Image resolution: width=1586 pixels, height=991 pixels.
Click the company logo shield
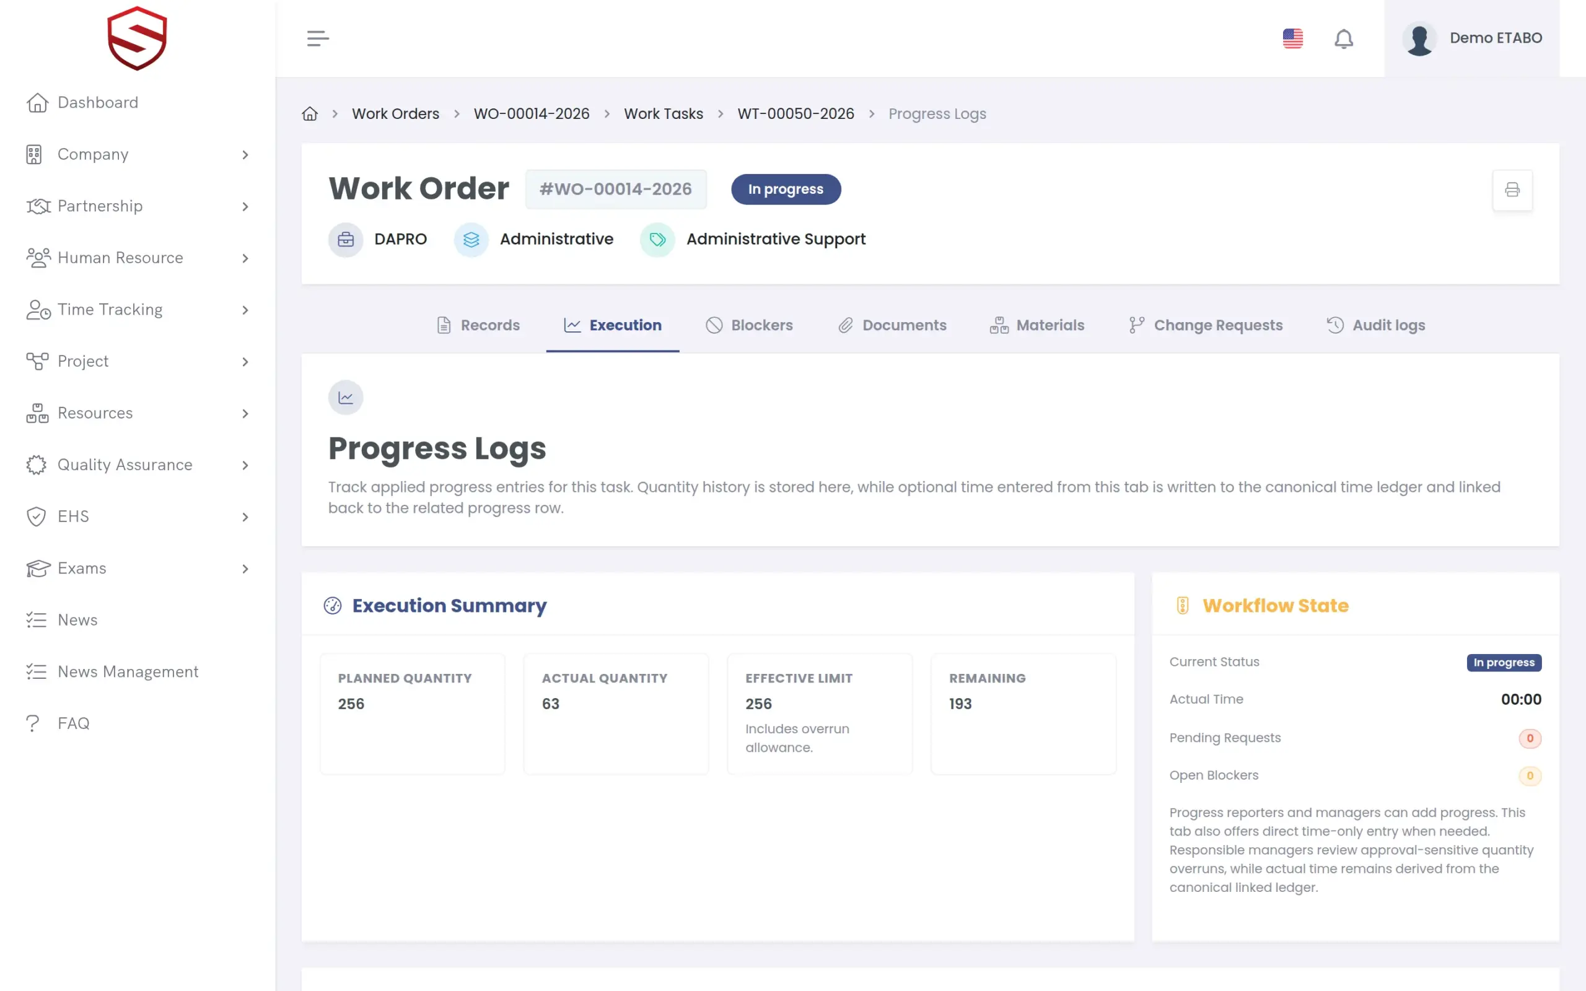pyautogui.click(x=137, y=38)
